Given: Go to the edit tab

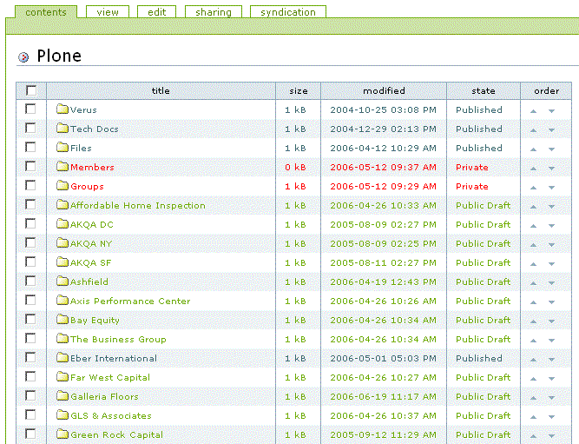Looking at the screenshot, I should click(x=157, y=12).
